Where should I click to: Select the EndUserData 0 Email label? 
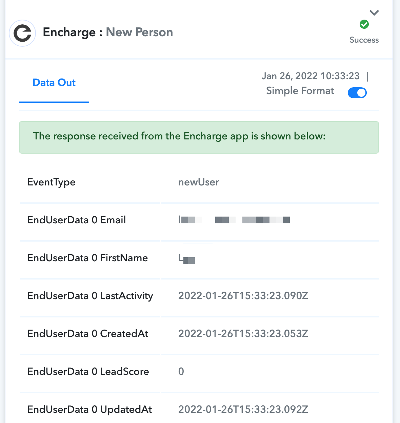(x=77, y=220)
